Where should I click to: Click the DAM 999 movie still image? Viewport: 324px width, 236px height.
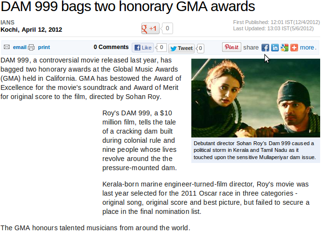point(256,98)
